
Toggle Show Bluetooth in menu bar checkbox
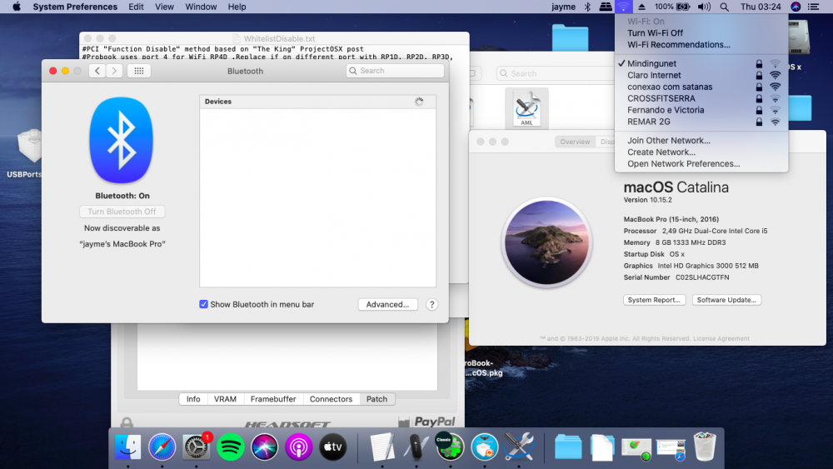203,304
